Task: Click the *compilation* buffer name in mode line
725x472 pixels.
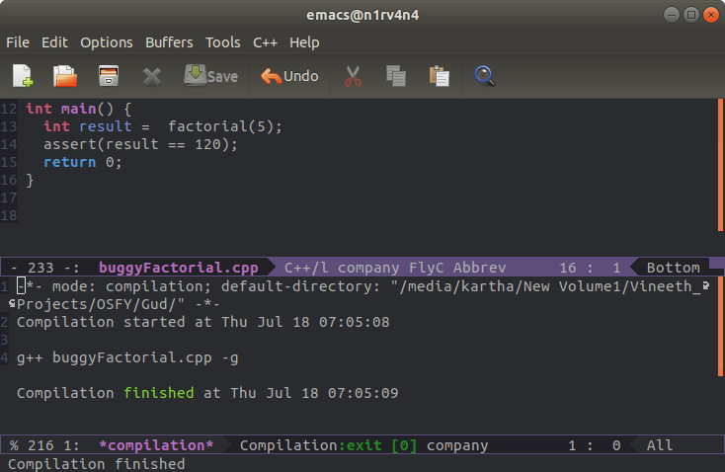Action: [x=156, y=445]
